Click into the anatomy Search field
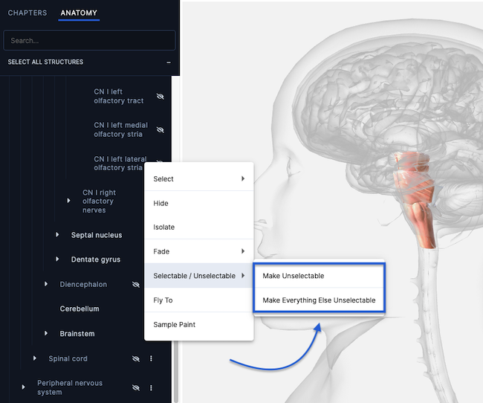Image resolution: width=483 pixels, height=403 pixels. (x=89, y=40)
